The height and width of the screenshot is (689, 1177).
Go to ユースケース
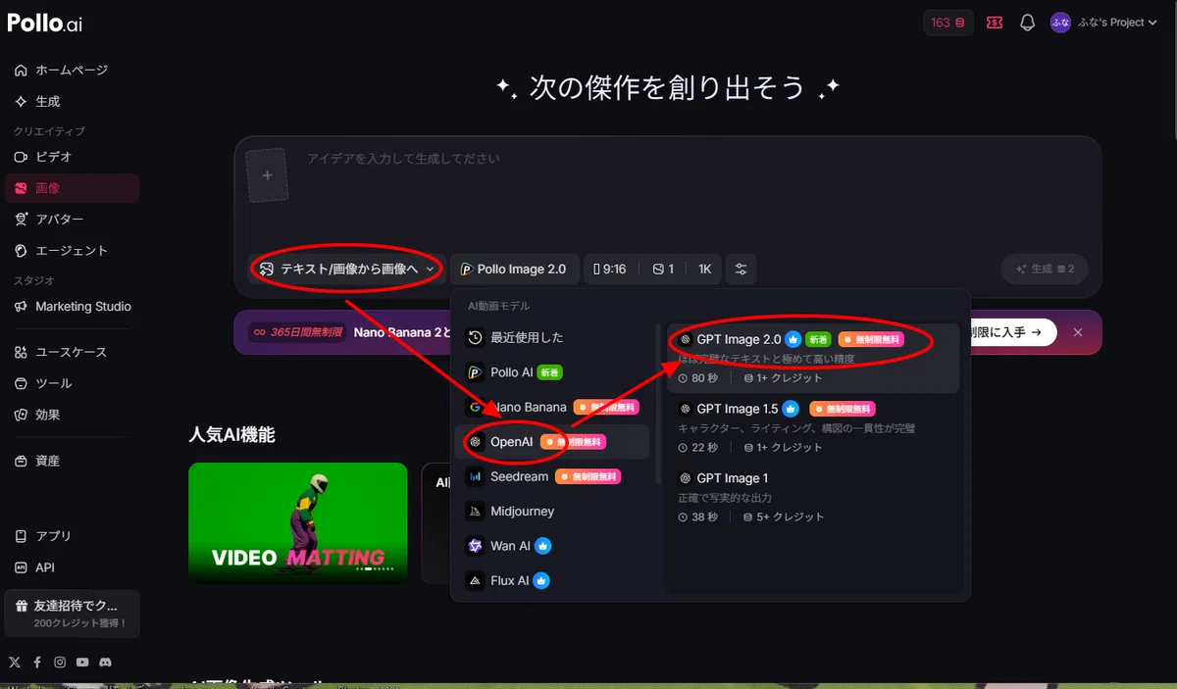[x=71, y=352]
